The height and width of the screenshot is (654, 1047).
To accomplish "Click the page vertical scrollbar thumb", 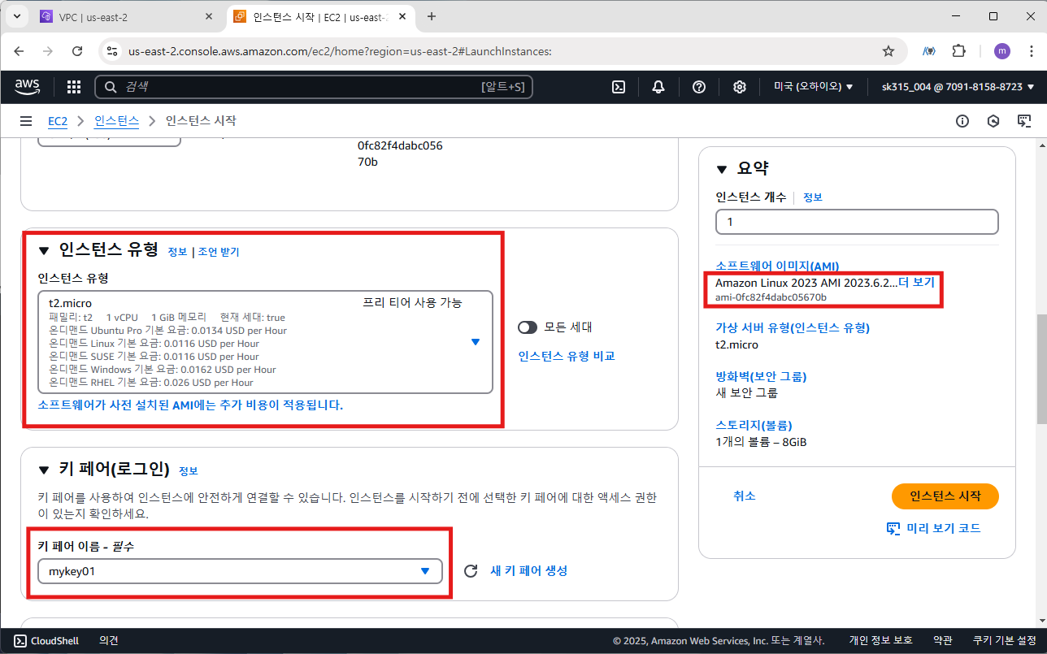I will click(x=1041, y=369).
